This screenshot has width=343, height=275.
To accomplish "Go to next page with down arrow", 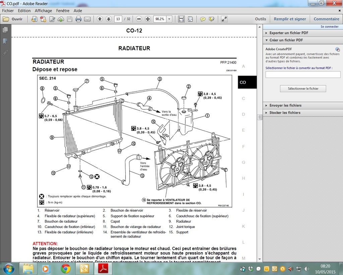I will 108,19.
